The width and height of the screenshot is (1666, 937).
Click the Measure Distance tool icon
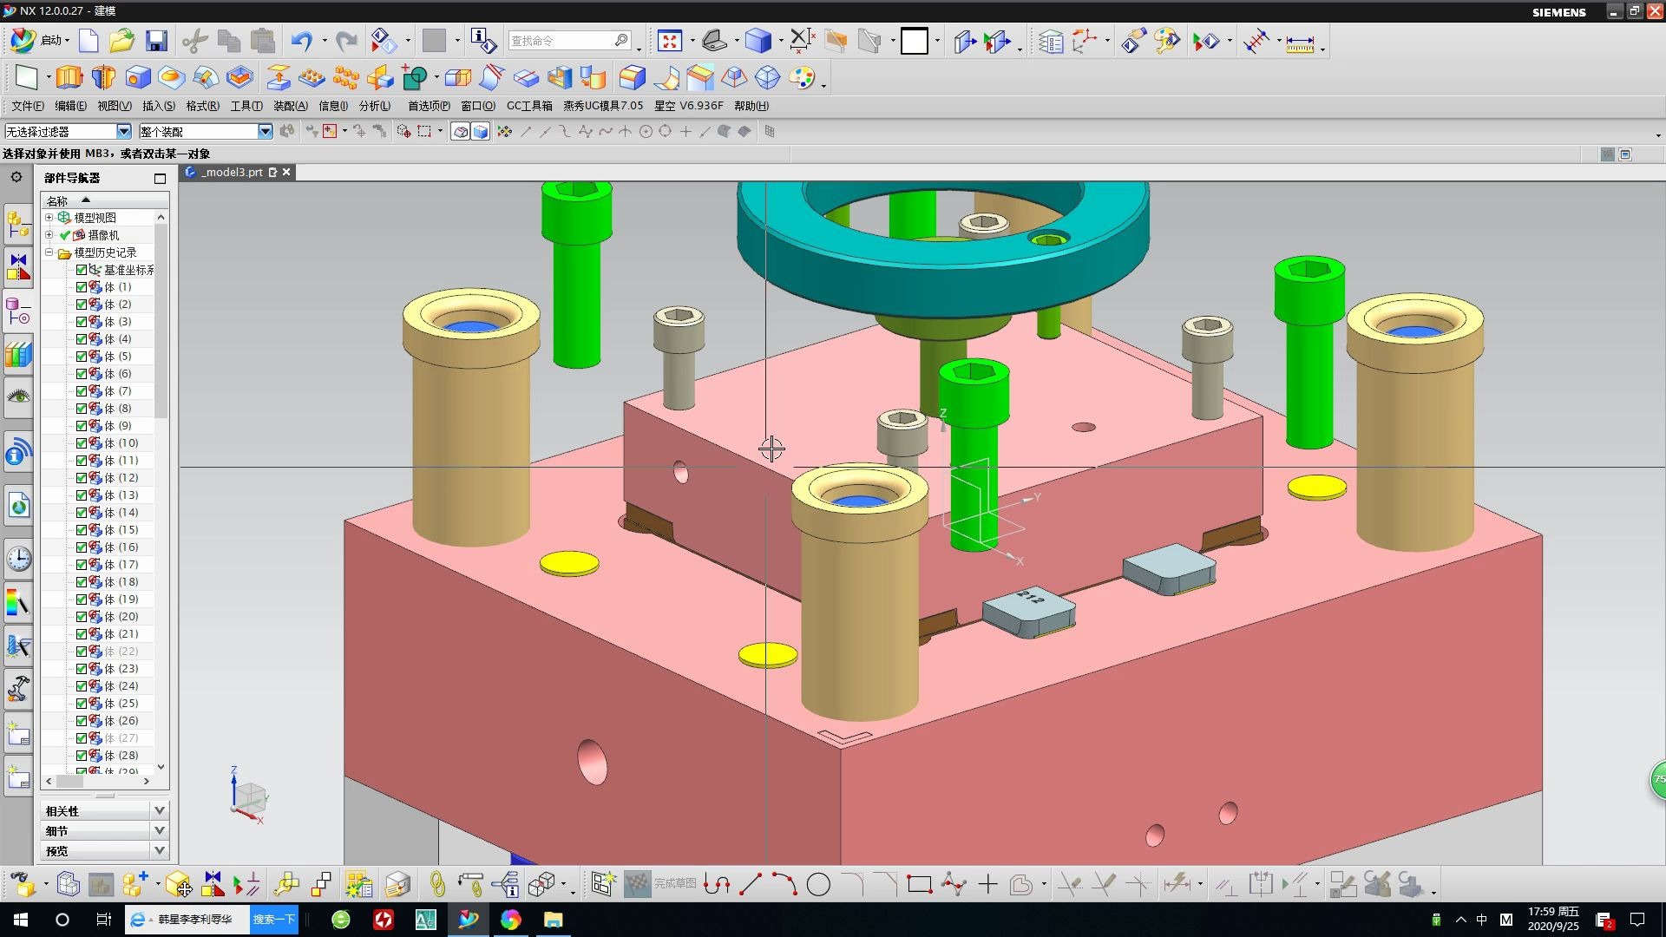[1296, 41]
